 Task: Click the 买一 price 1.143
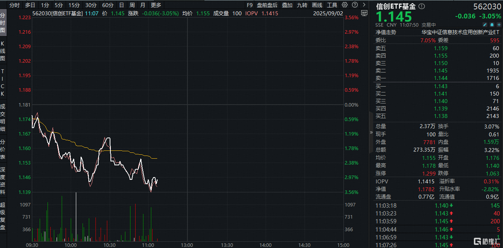click(x=441, y=86)
